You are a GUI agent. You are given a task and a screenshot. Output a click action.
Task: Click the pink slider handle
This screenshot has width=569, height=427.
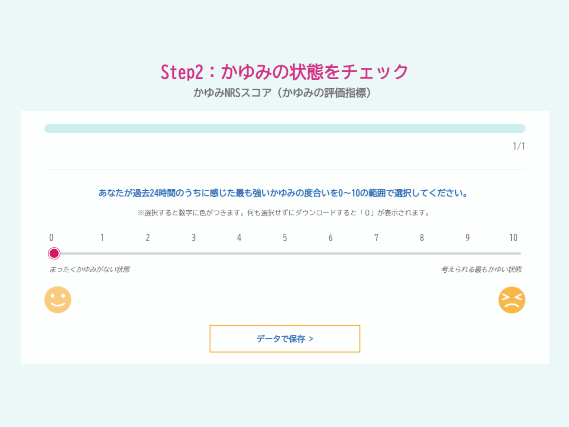(54, 253)
